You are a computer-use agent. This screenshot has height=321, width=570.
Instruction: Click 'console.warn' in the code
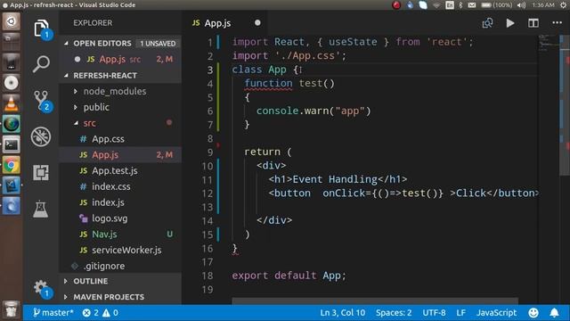292,111
